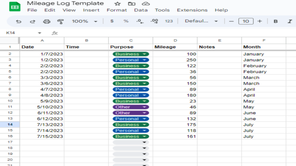296x166 pixels.
Task: Click the redo arrow icon
Action: click(x=32, y=21)
